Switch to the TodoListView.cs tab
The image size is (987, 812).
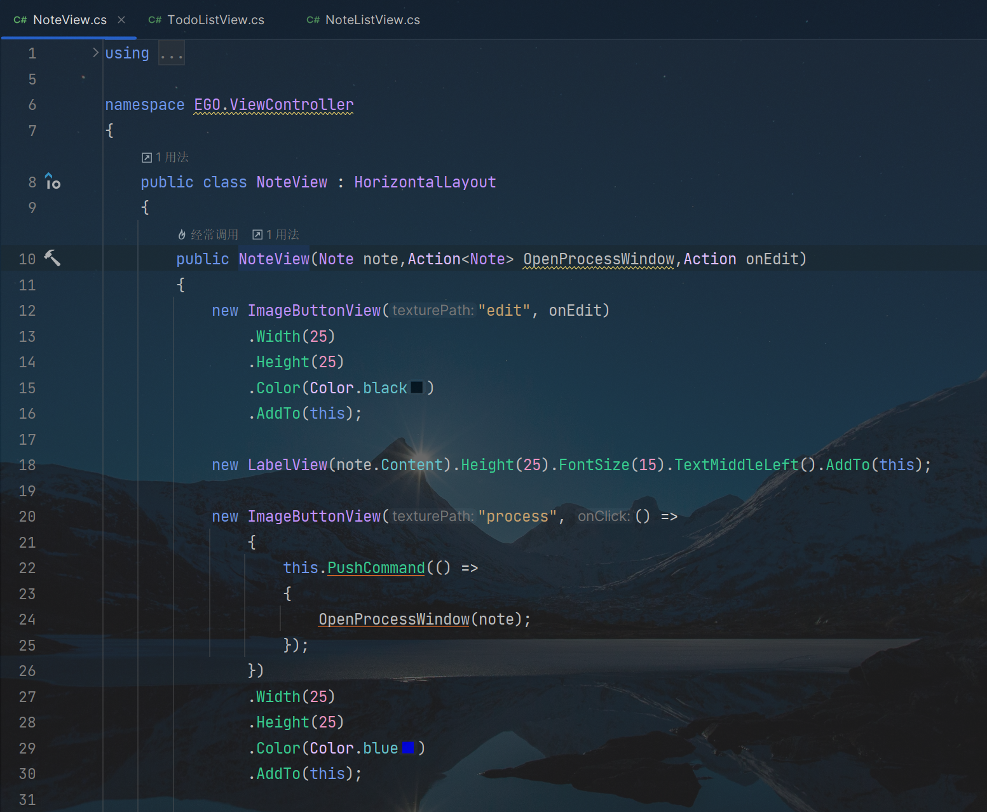(x=206, y=20)
